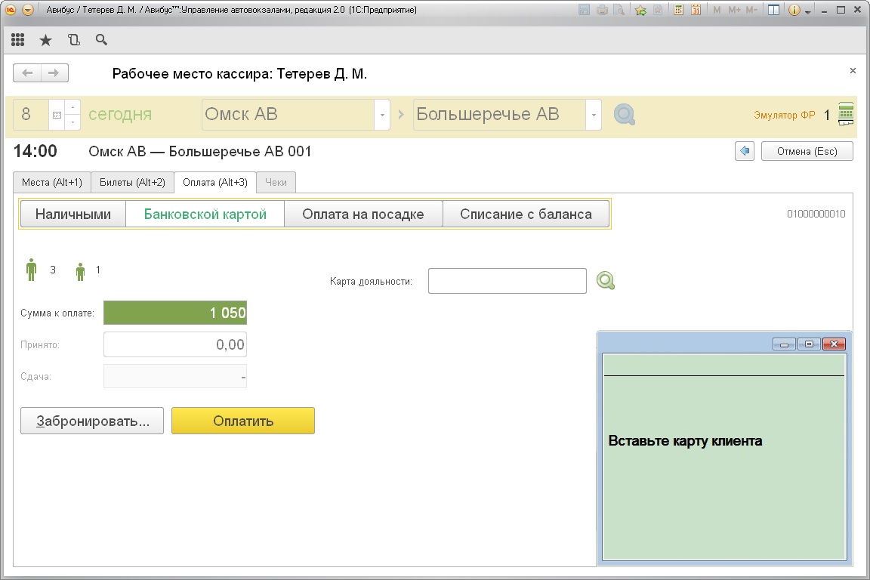Click into the Карта лояльности field
This screenshot has height=580, width=870.
pyautogui.click(x=507, y=281)
